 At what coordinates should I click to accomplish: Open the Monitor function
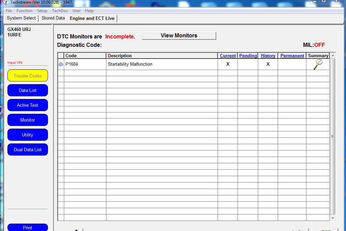coord(28,120)
